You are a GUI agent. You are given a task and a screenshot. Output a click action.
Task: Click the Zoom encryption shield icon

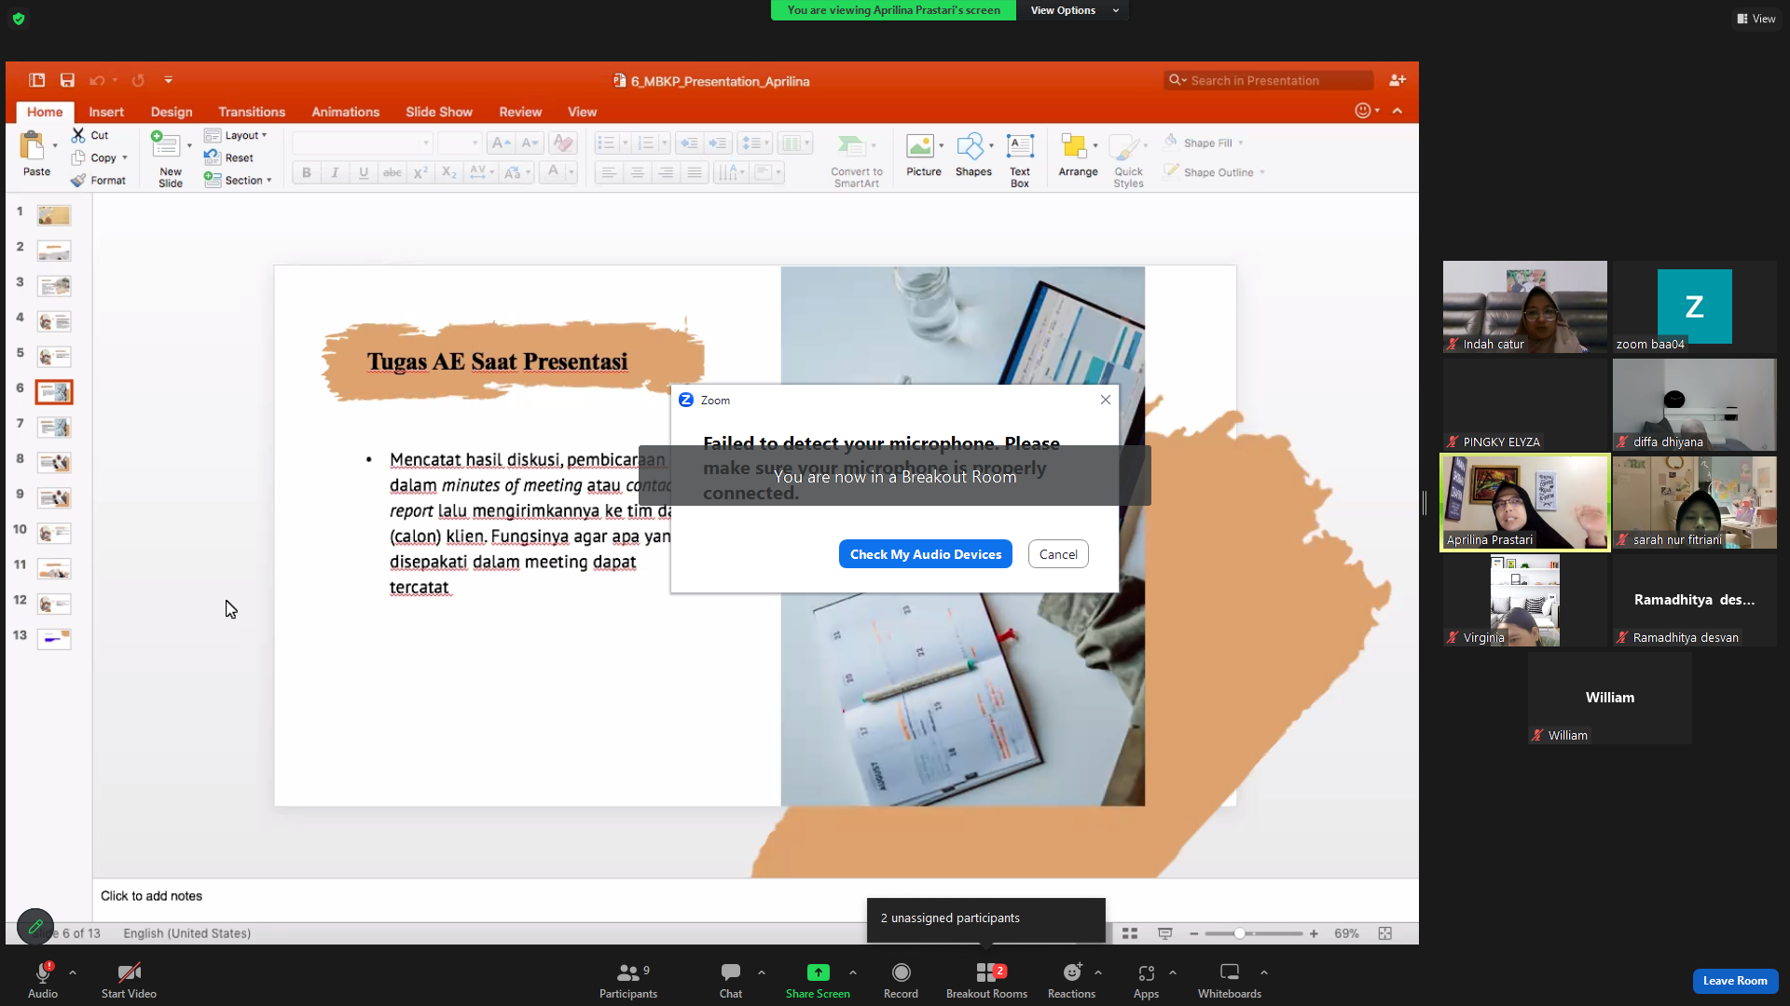(x=19, y=19)
